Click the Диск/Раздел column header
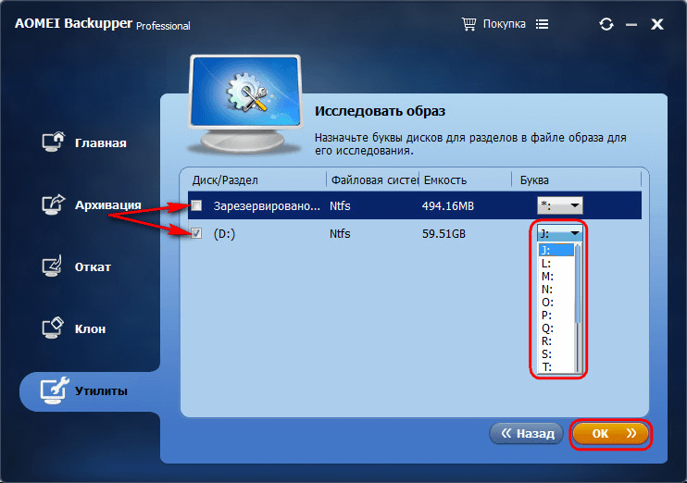This screenshot has height=483, width=687. [225, 180]
